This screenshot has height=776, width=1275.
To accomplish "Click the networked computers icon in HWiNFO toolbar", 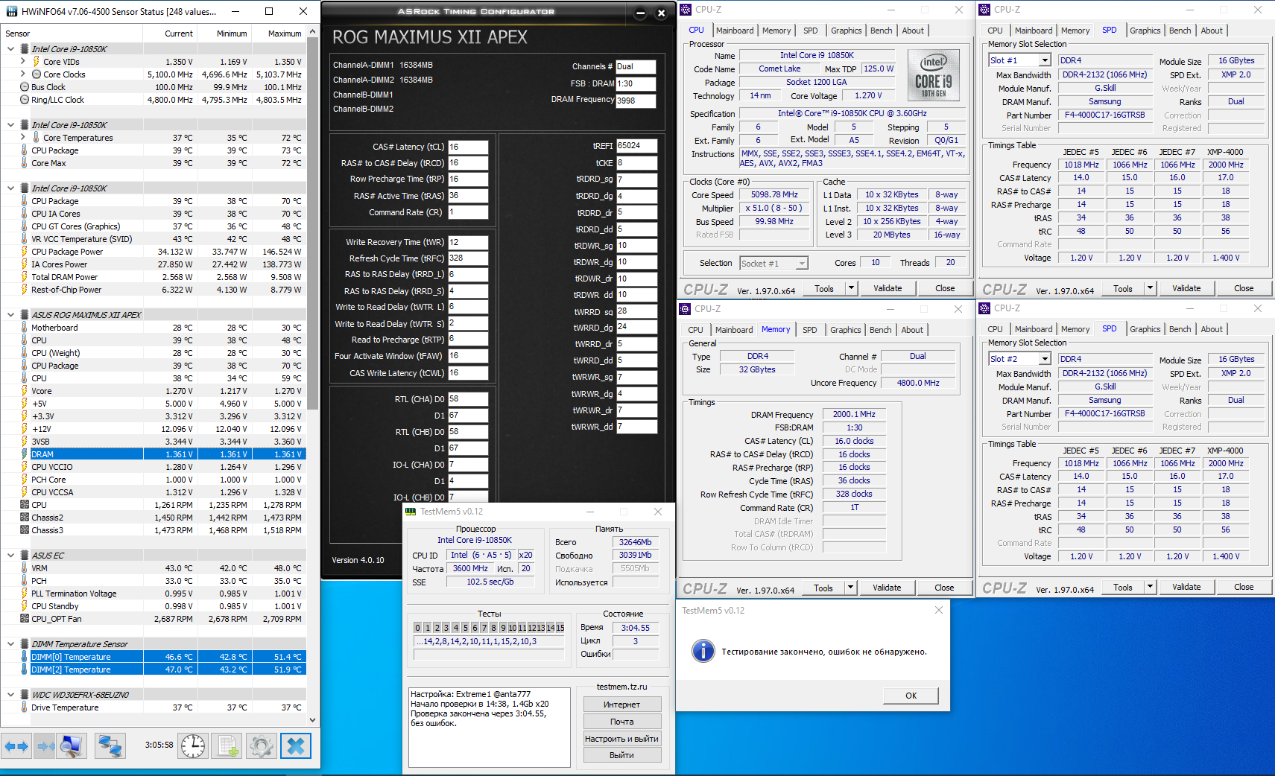I will [x=110, y=745].
